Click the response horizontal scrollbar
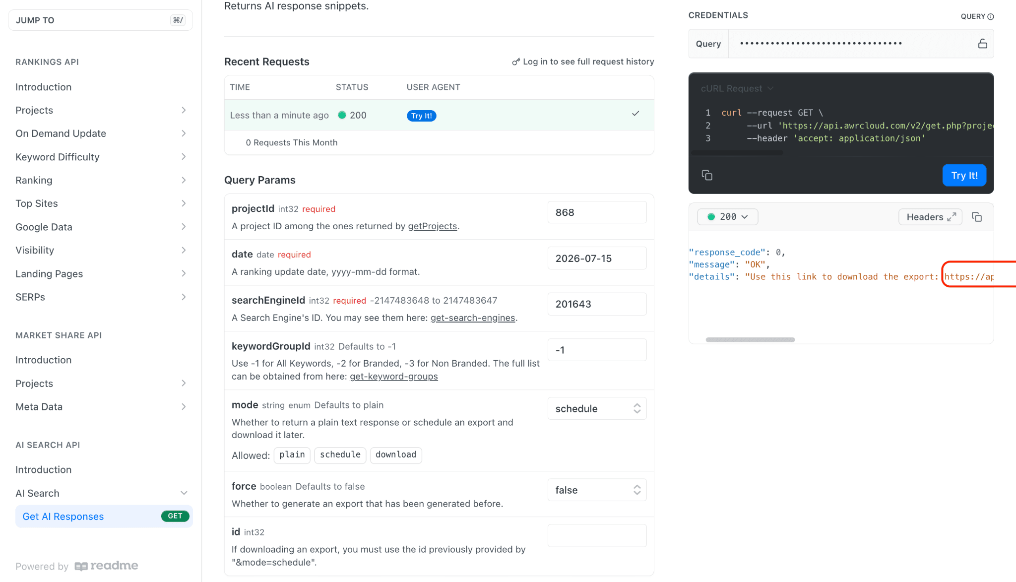The width and height of the screenshot is (1016, 582). (750, 340)
